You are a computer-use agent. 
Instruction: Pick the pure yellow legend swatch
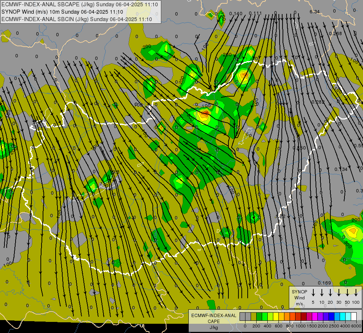(276, 317)
